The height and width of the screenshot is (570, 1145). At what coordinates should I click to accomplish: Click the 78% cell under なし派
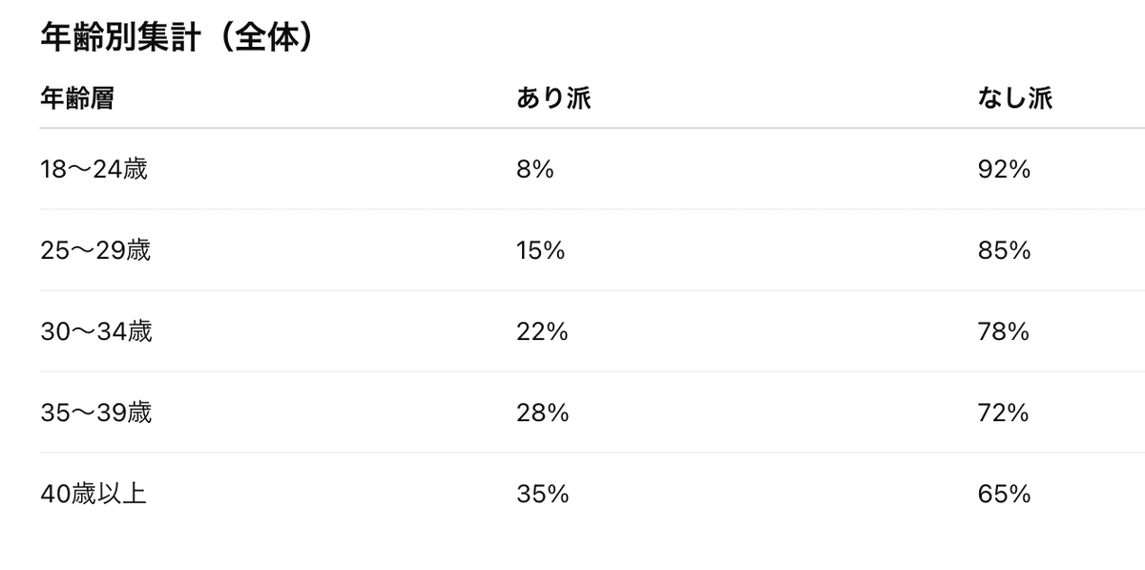tap(1004, 332)
